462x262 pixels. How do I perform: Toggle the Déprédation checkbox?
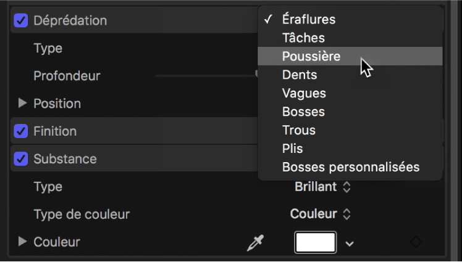[21, 20]
